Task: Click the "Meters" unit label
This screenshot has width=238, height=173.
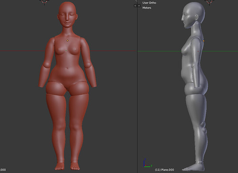Action: point(146,8)
